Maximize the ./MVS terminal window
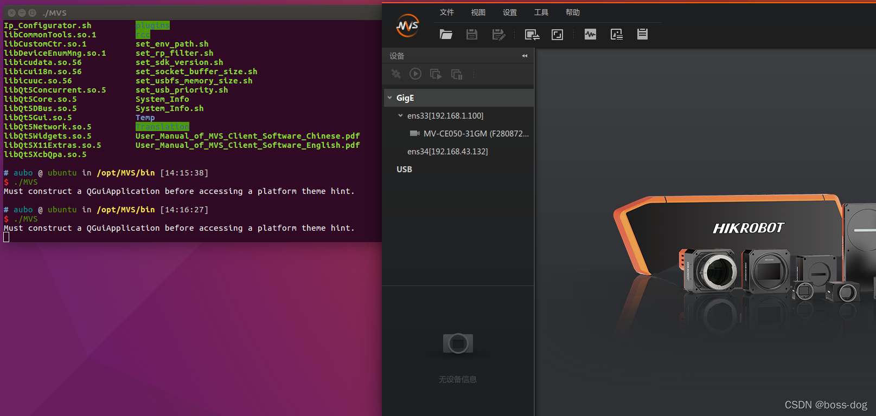876x416 pixels. tap(32, 12)
